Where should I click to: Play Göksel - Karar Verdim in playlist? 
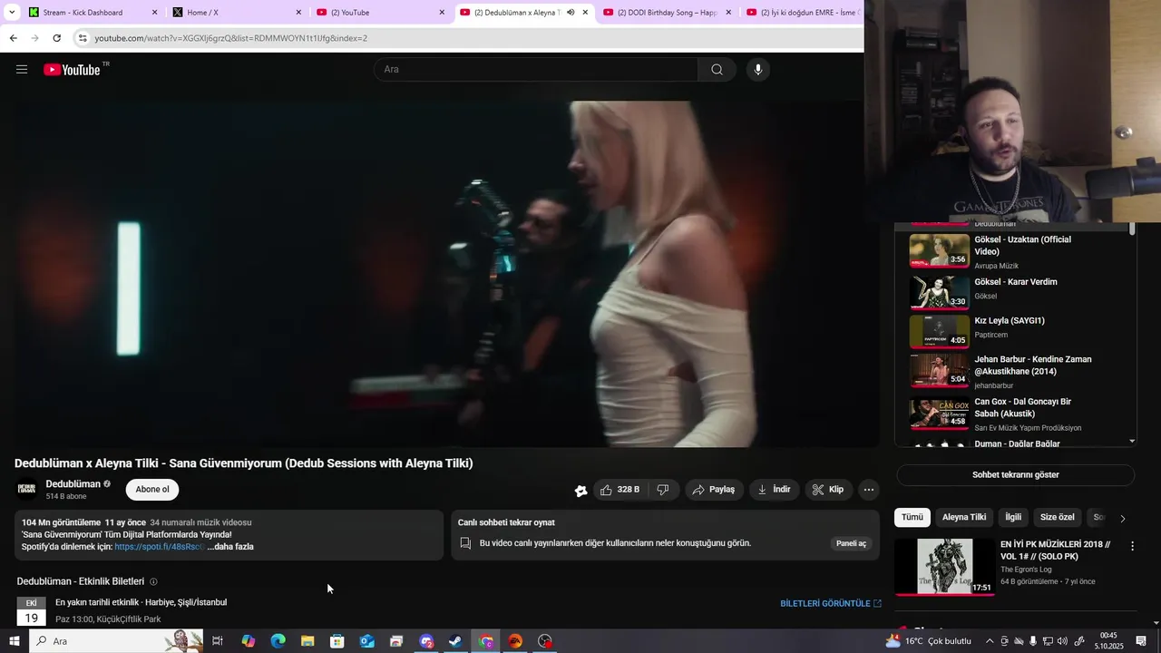(x=1015, y=292)
